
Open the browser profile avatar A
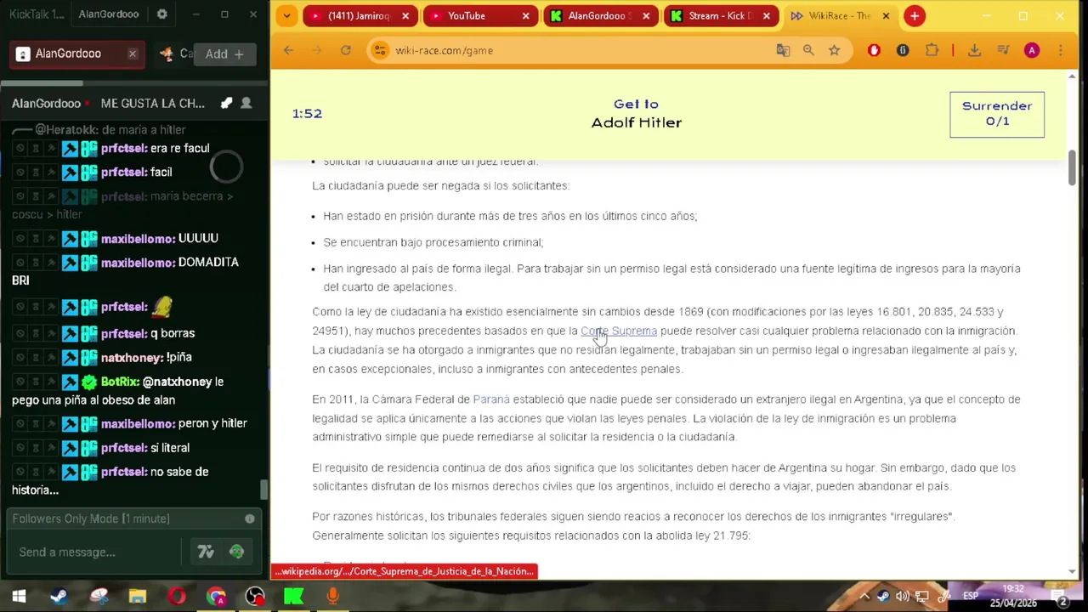(1032, 50)
